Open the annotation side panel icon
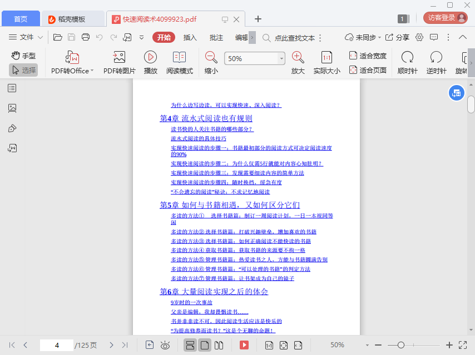Image resolution: width=475 pixels, height=355 pixels. [x=12, y=128]
